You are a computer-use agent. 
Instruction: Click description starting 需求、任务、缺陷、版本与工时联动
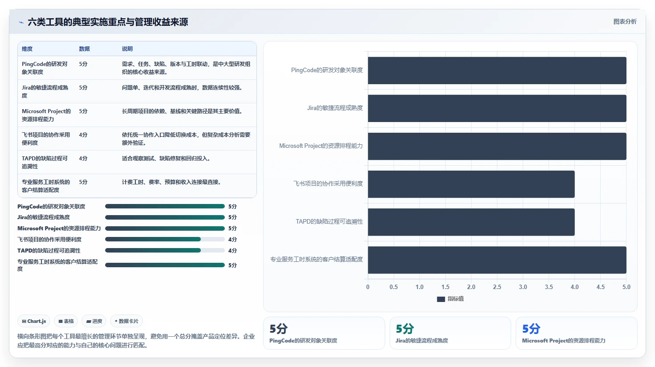(x=186, y=68)
